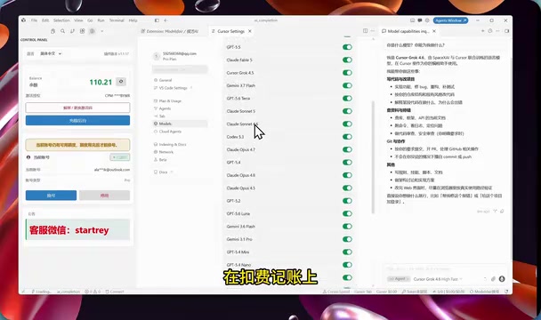Open VS Code Settings link
The width and height of the screenshot is (541, 320).
coord(173,88)
